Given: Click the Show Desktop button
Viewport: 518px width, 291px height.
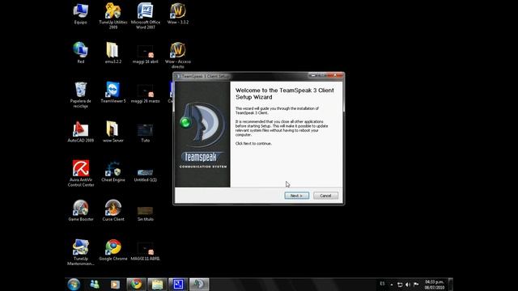Looking at the screenshot, I should [x=451, y=285].
